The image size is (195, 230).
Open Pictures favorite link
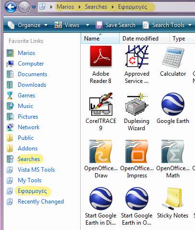click(x=28, y=117)
